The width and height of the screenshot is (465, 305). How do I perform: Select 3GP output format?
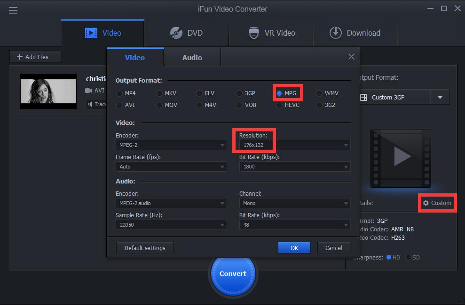click(245, 93)
